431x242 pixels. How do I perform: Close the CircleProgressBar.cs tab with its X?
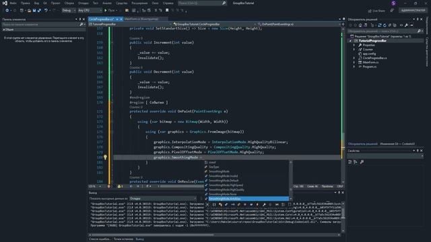coord(121,19)
